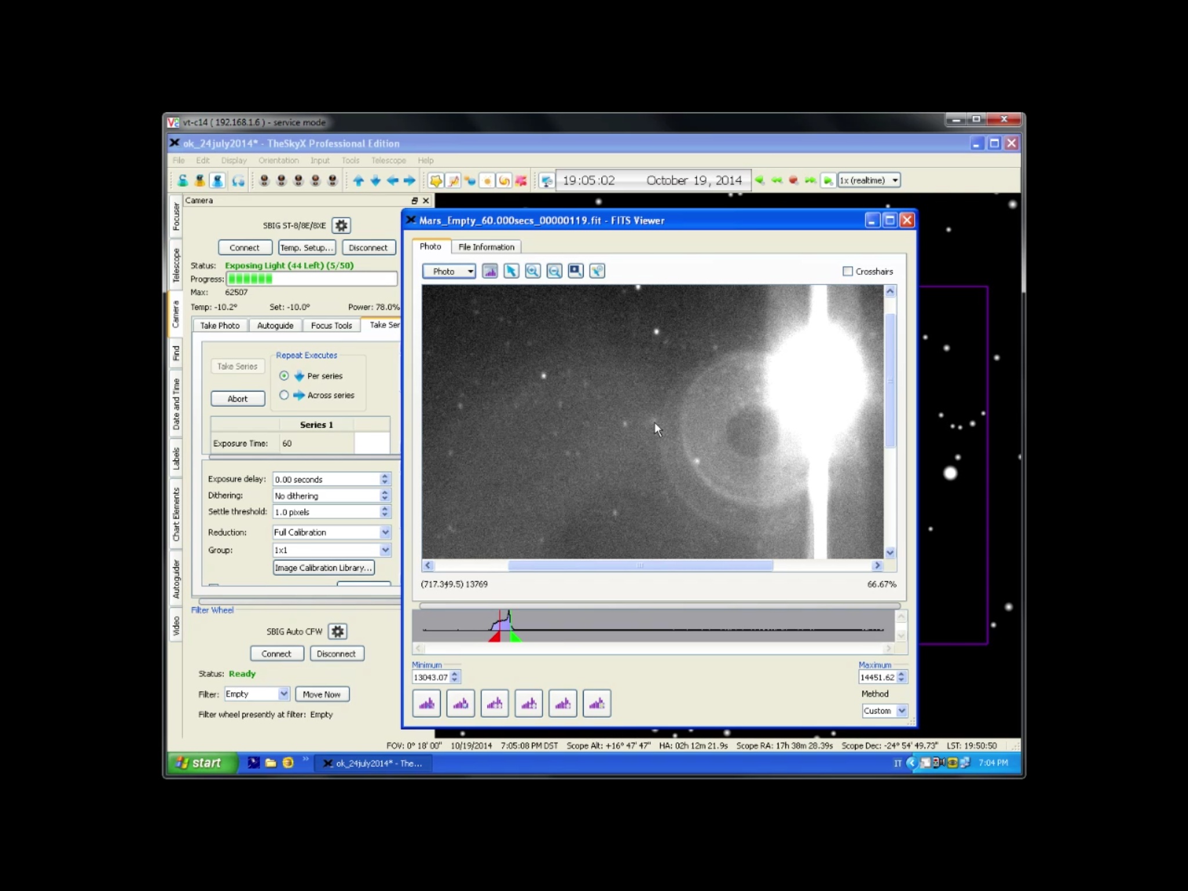Select the pointer arrow tool in FITS Viewer

(511, 271)
